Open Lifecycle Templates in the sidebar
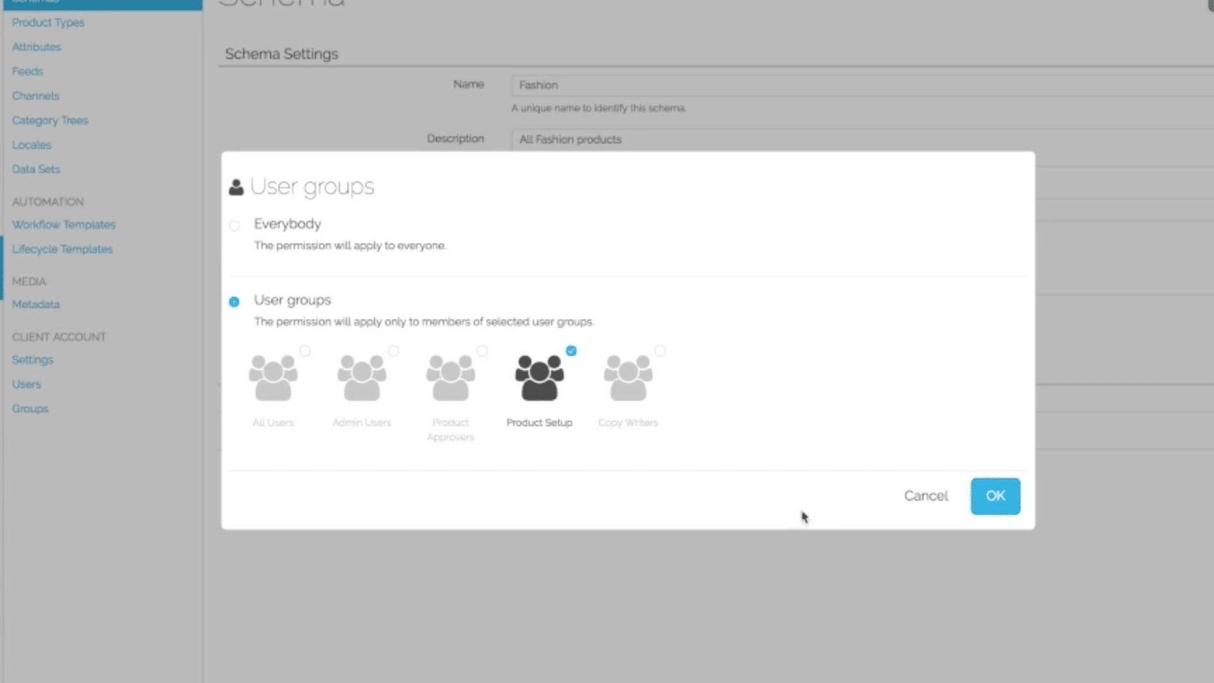The width and height of the screenshot is (1214, 683). pos(62,249)
